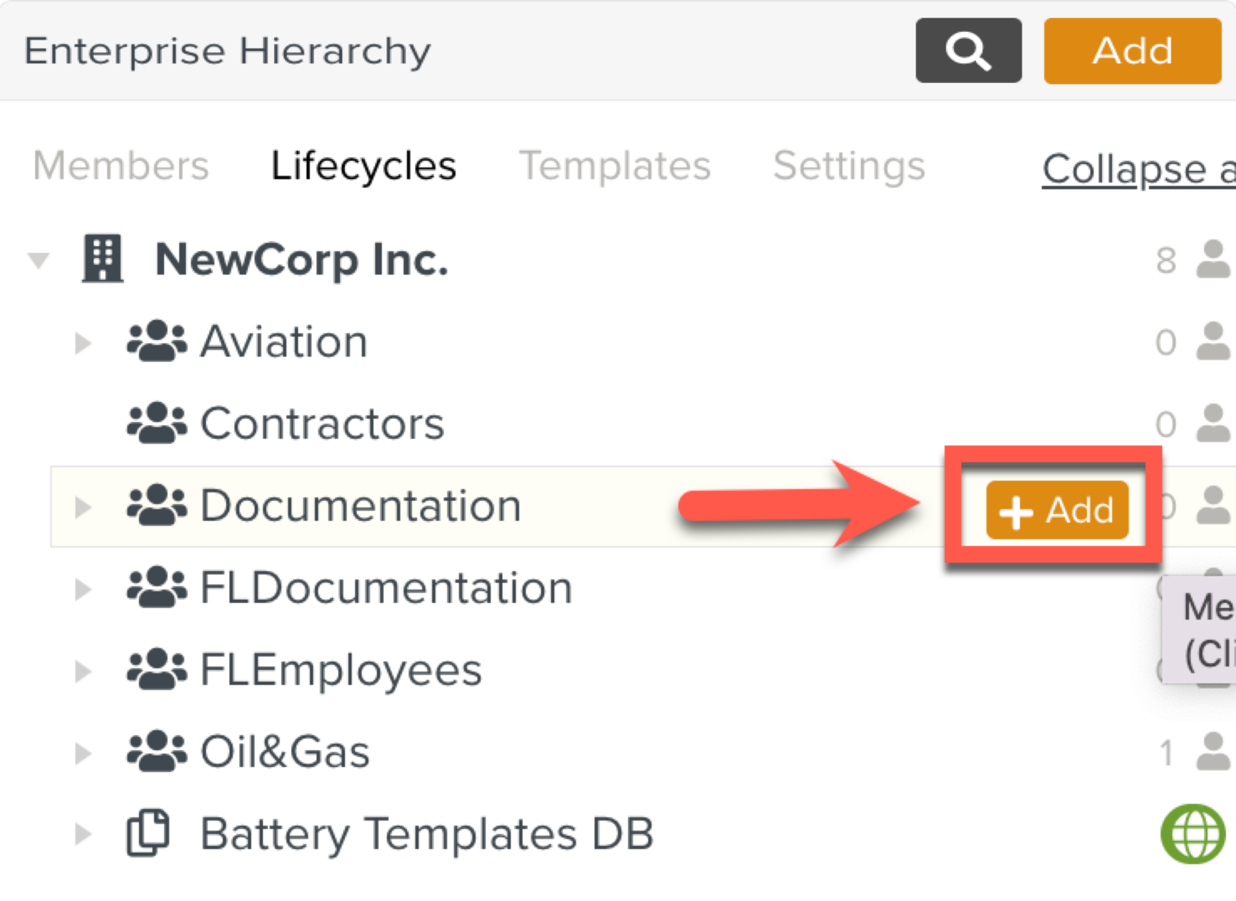Expand the Oil&Gas tree node

(x=83, y=753)
